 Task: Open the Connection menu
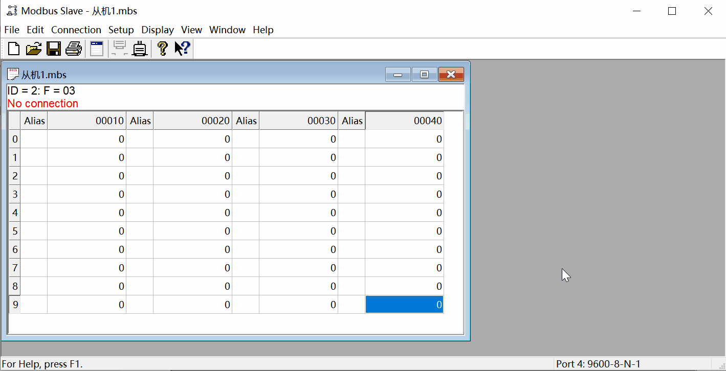[76, 30]
